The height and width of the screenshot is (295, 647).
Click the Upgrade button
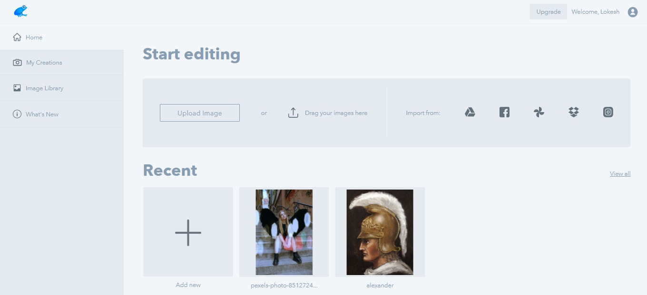click(548, 12)
